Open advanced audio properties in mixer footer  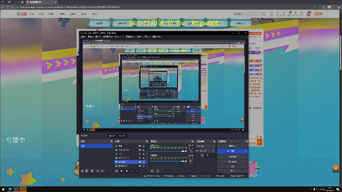pos(152,171)
